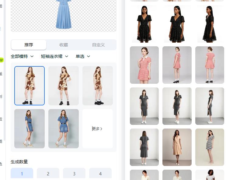Image resolution: width=226 pixels, height=180 pixels.
Task: Open the striped dress model with glasses image
Action: 210,147
